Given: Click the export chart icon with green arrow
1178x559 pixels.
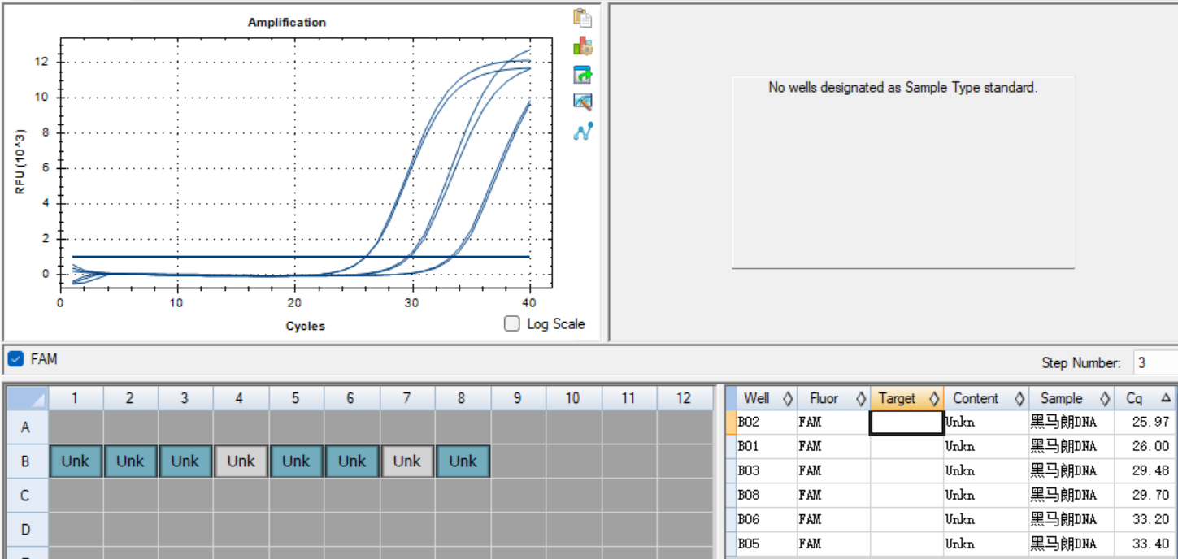Looking at the screenshot, I should click(582, 75).
